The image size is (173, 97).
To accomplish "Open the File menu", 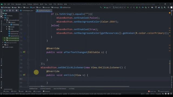I will pyautogui.click(x=5, y=4).
